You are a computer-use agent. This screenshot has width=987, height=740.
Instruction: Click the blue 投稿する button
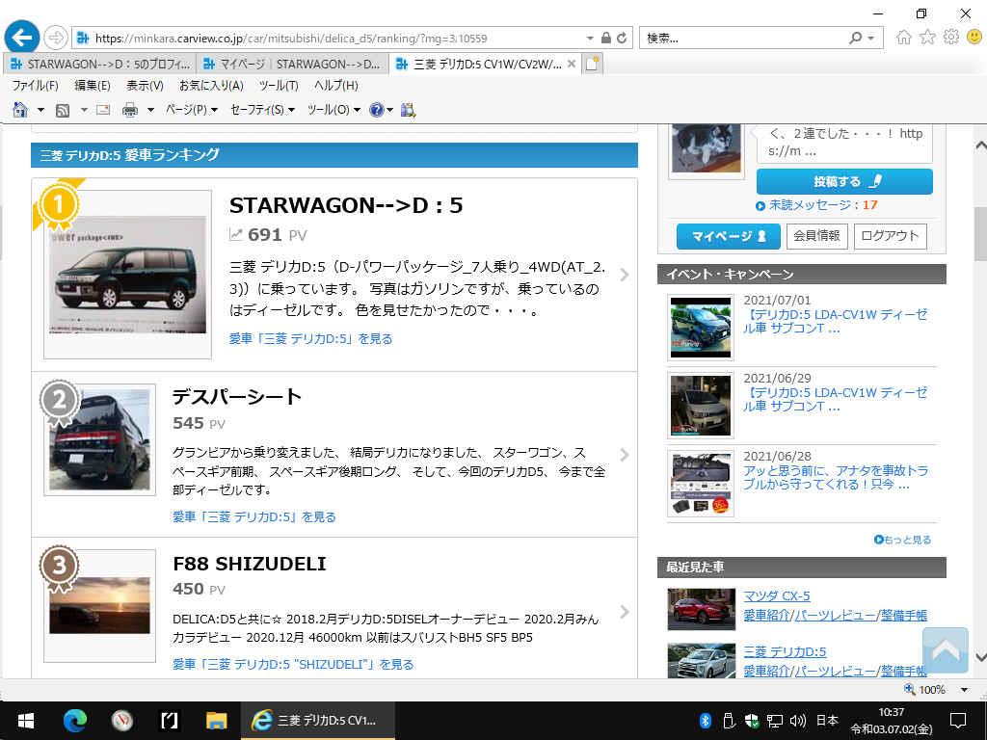coord(844,181)
